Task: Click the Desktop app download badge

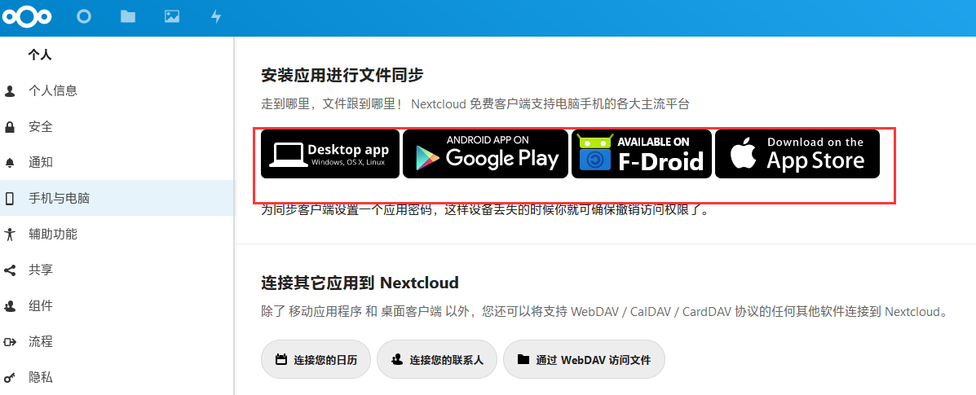Action: (330, 154)
